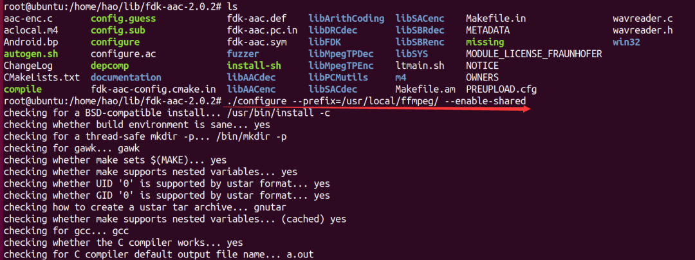
Task: Click the documentation directory name
Action: pos(126,77)
